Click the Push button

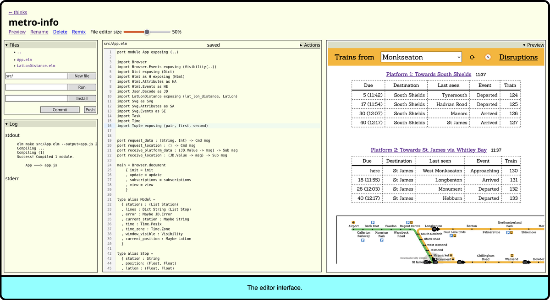pos(90,110)
